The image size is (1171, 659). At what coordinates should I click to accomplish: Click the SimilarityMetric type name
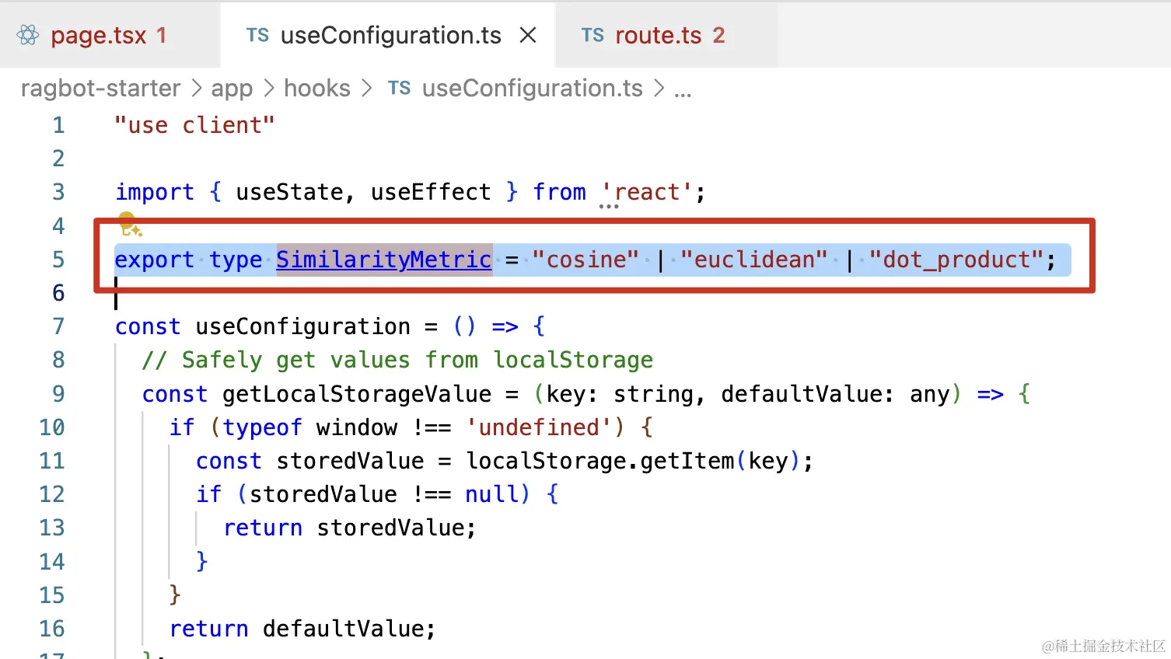[384, 260]
